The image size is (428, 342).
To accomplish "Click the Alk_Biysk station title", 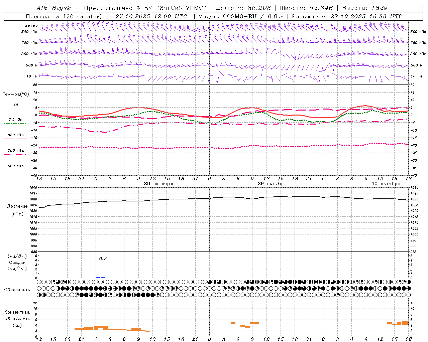I will (53, 8).
